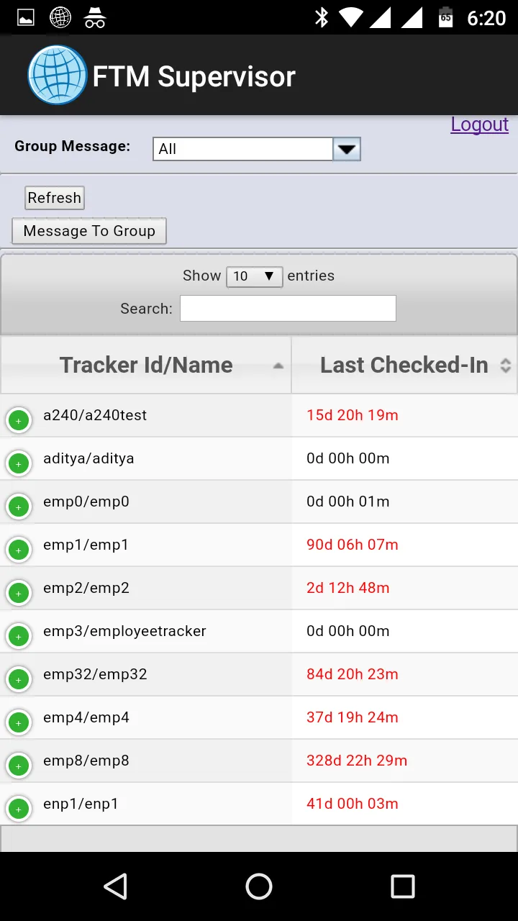
Task: Expand the emp4/emp4 row plus icon
Action: [x=19, y=722]
